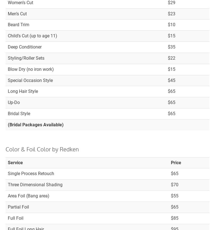This screenshot has height=230, width=215.
Task: Click the Men's Cut service row
Action: (17, 14)
